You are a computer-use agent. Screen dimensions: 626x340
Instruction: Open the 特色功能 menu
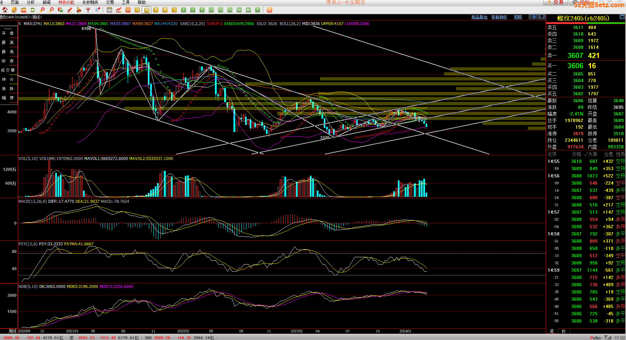coord(66,2)
